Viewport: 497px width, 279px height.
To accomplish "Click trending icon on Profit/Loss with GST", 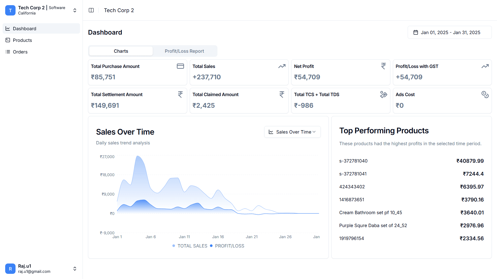I will pos(485,66).
